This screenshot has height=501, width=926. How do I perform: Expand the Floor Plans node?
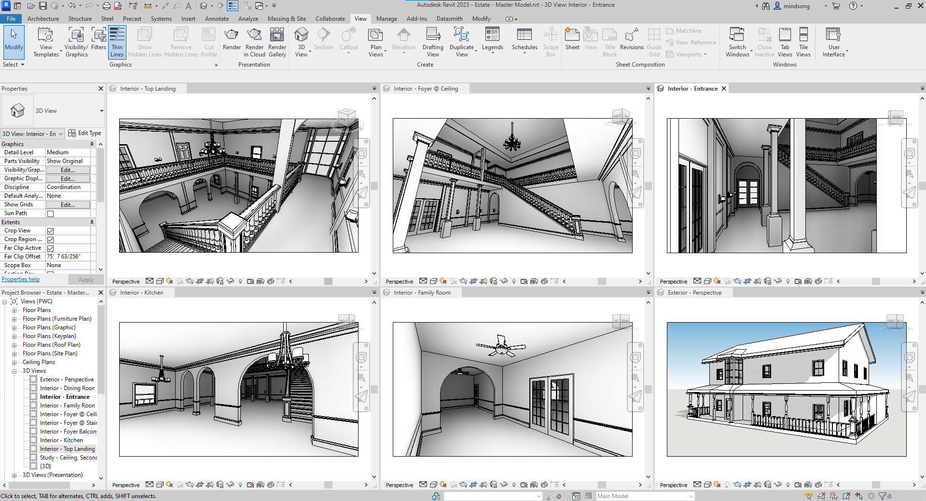coord(14,310)
